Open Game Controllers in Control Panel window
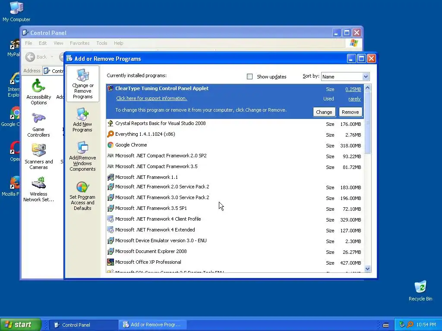442x331 pixels. click(x=38, y=125)
